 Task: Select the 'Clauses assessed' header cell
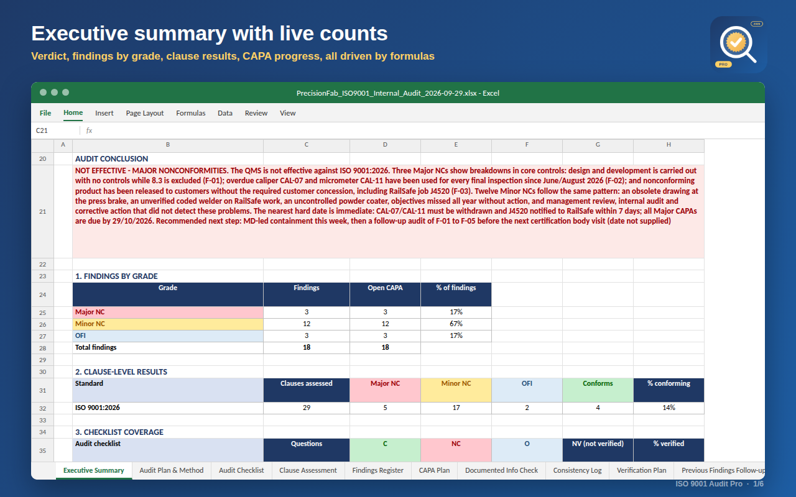(x=307, y=390)
